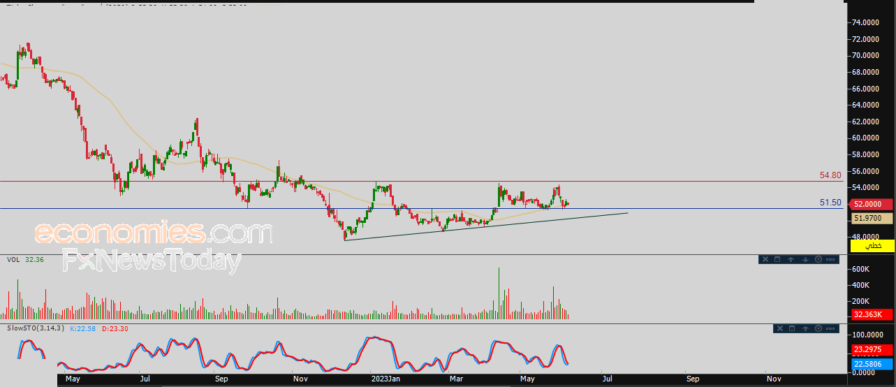Click the 22.5806 stochastic K value tag
Image resolution: width=896 pixels, height=387 pixels.
(x=872, y=364)
